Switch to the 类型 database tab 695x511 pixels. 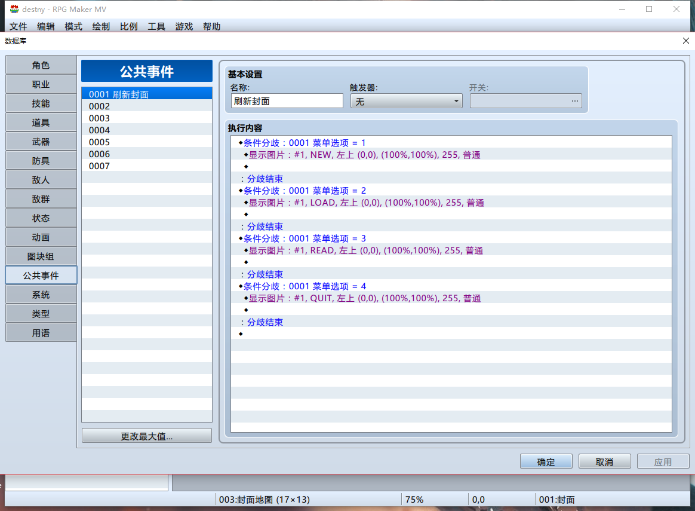tap(41, 314)
